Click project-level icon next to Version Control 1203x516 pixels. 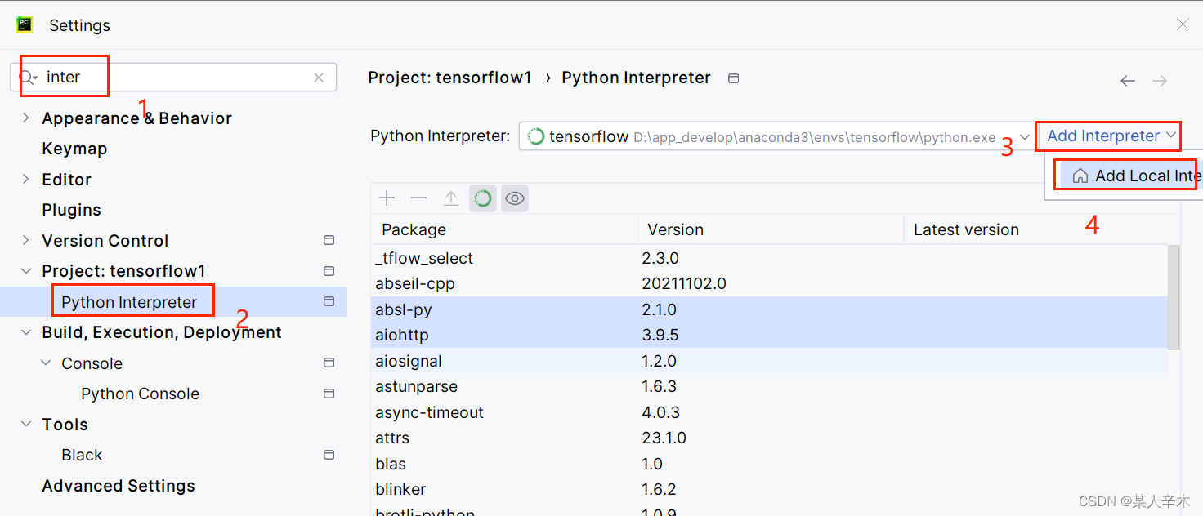pyautogui.click(x=329, y=241)
